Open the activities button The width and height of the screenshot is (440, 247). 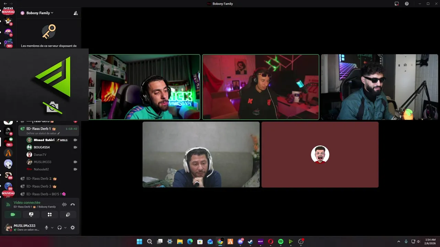click(49, 214)
